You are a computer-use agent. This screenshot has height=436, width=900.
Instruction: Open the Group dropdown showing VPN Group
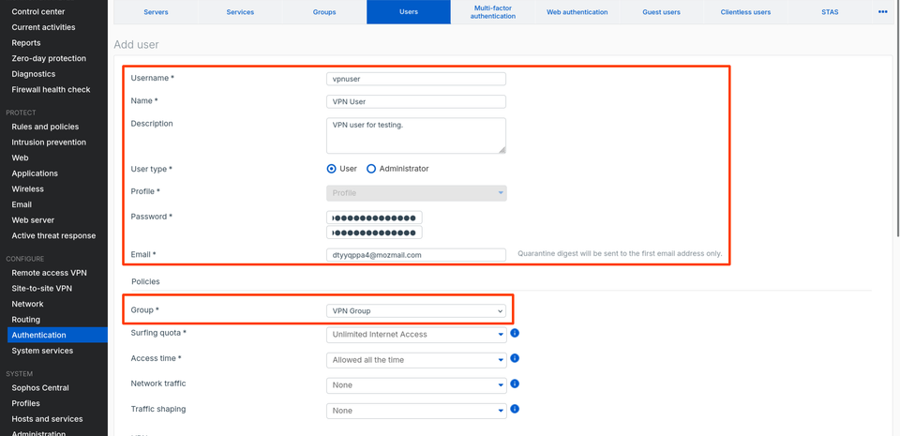416,311
